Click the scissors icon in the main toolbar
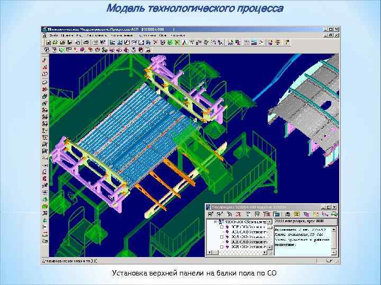The height and width of the screenshot is (285, 381). [x=156, y=43]
